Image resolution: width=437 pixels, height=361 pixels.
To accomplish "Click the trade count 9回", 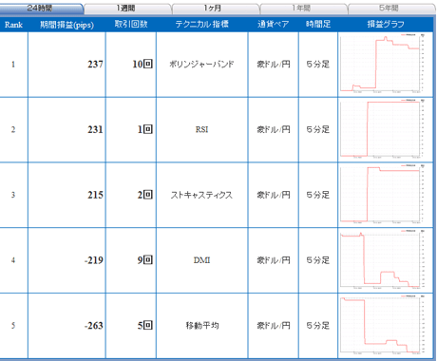I will [145, 260].
